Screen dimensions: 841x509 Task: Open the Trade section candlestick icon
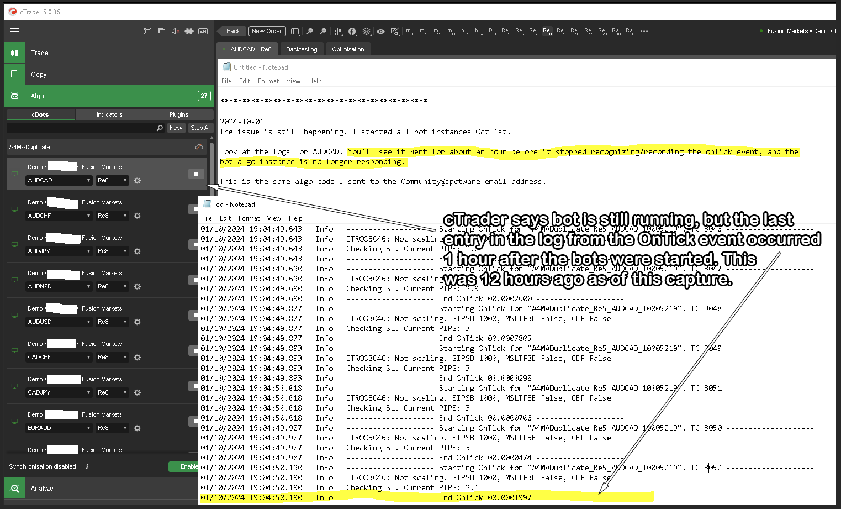pos(15,53)
